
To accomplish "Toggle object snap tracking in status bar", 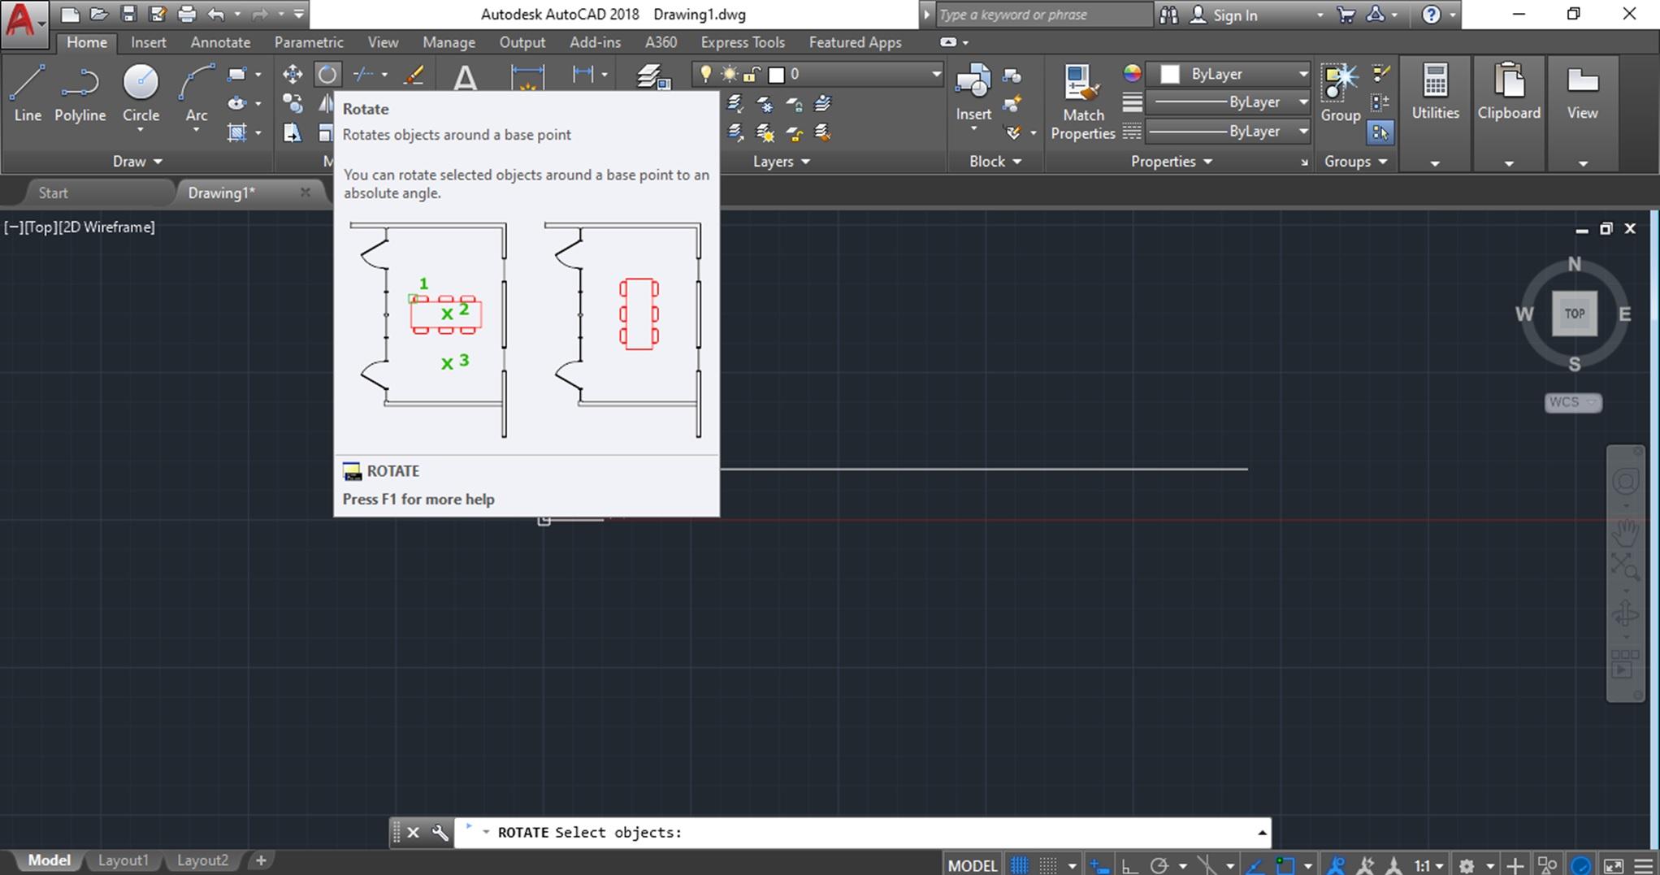I will 1255,865.
